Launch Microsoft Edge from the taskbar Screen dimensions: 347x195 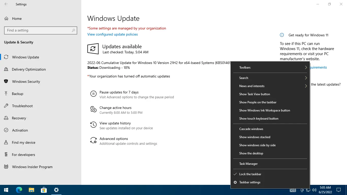(x=19, y=190)
